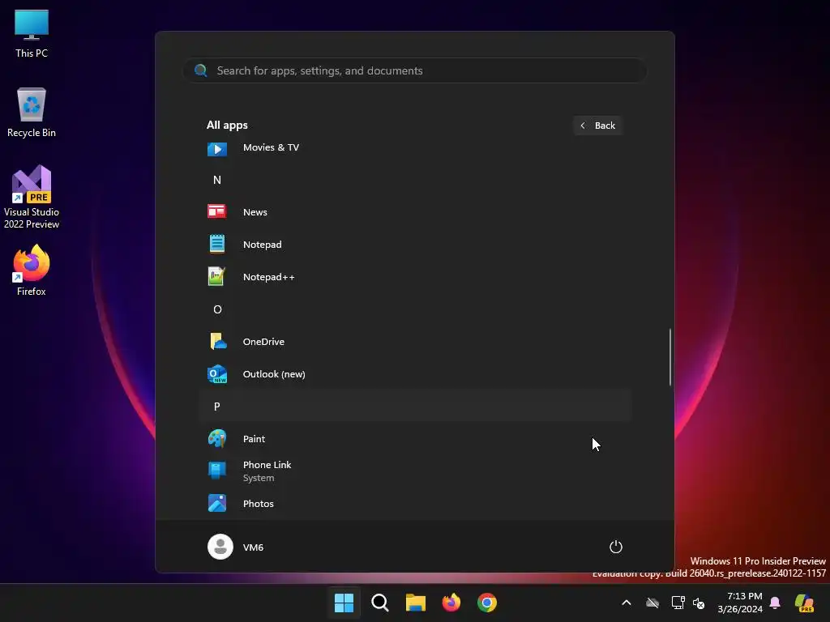Launch Firefox from the taskbar
The height and width of the screenshot is (622, 830).
point(451,603)
